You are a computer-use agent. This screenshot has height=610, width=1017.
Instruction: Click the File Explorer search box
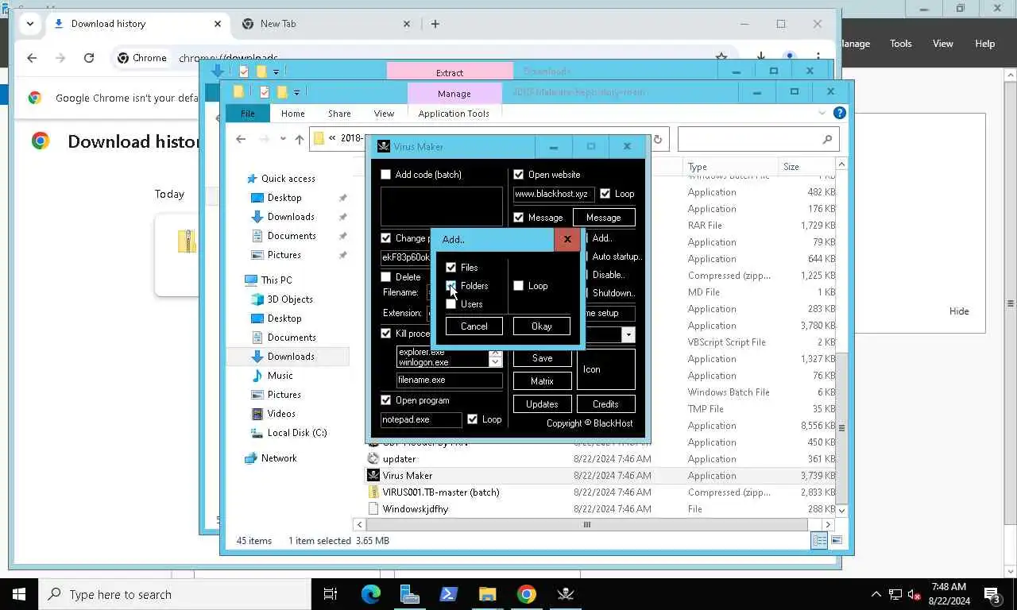click(x=758, y=139)
